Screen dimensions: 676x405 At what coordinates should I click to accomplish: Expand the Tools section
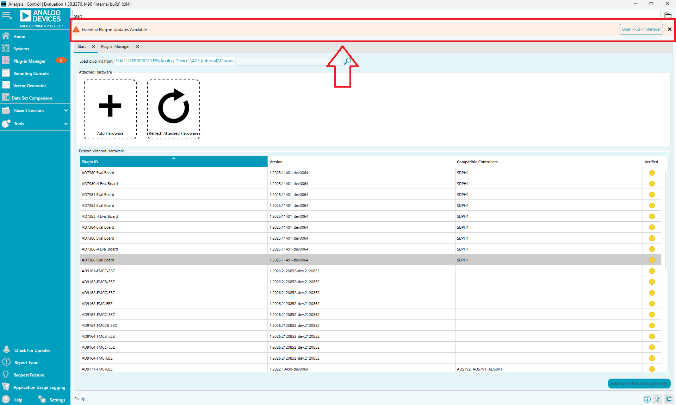[35, 124]
